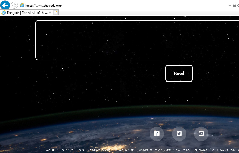The width and height of the screenshot is (239, 153).
Task: Click the browser forward arrow button
Action: click(x=14, y=6)
